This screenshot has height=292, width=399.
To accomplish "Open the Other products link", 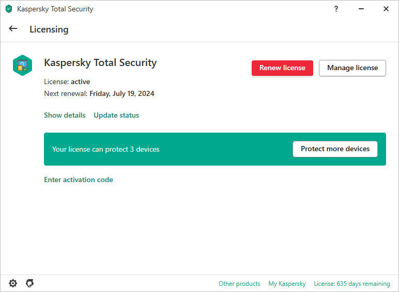I will [239, 284].
